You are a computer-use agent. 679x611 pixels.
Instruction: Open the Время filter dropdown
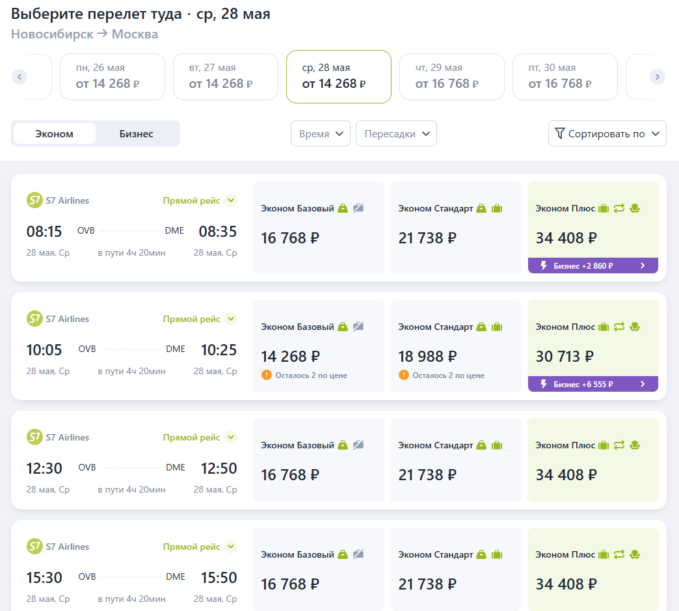[x=321, y=133]
